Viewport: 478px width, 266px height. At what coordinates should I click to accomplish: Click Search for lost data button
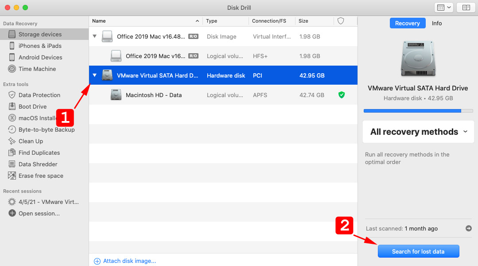(418, 251)
